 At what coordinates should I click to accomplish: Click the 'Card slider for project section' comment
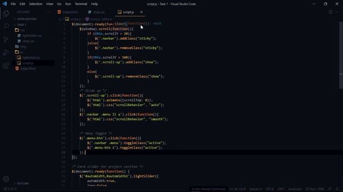click(107, 166)
